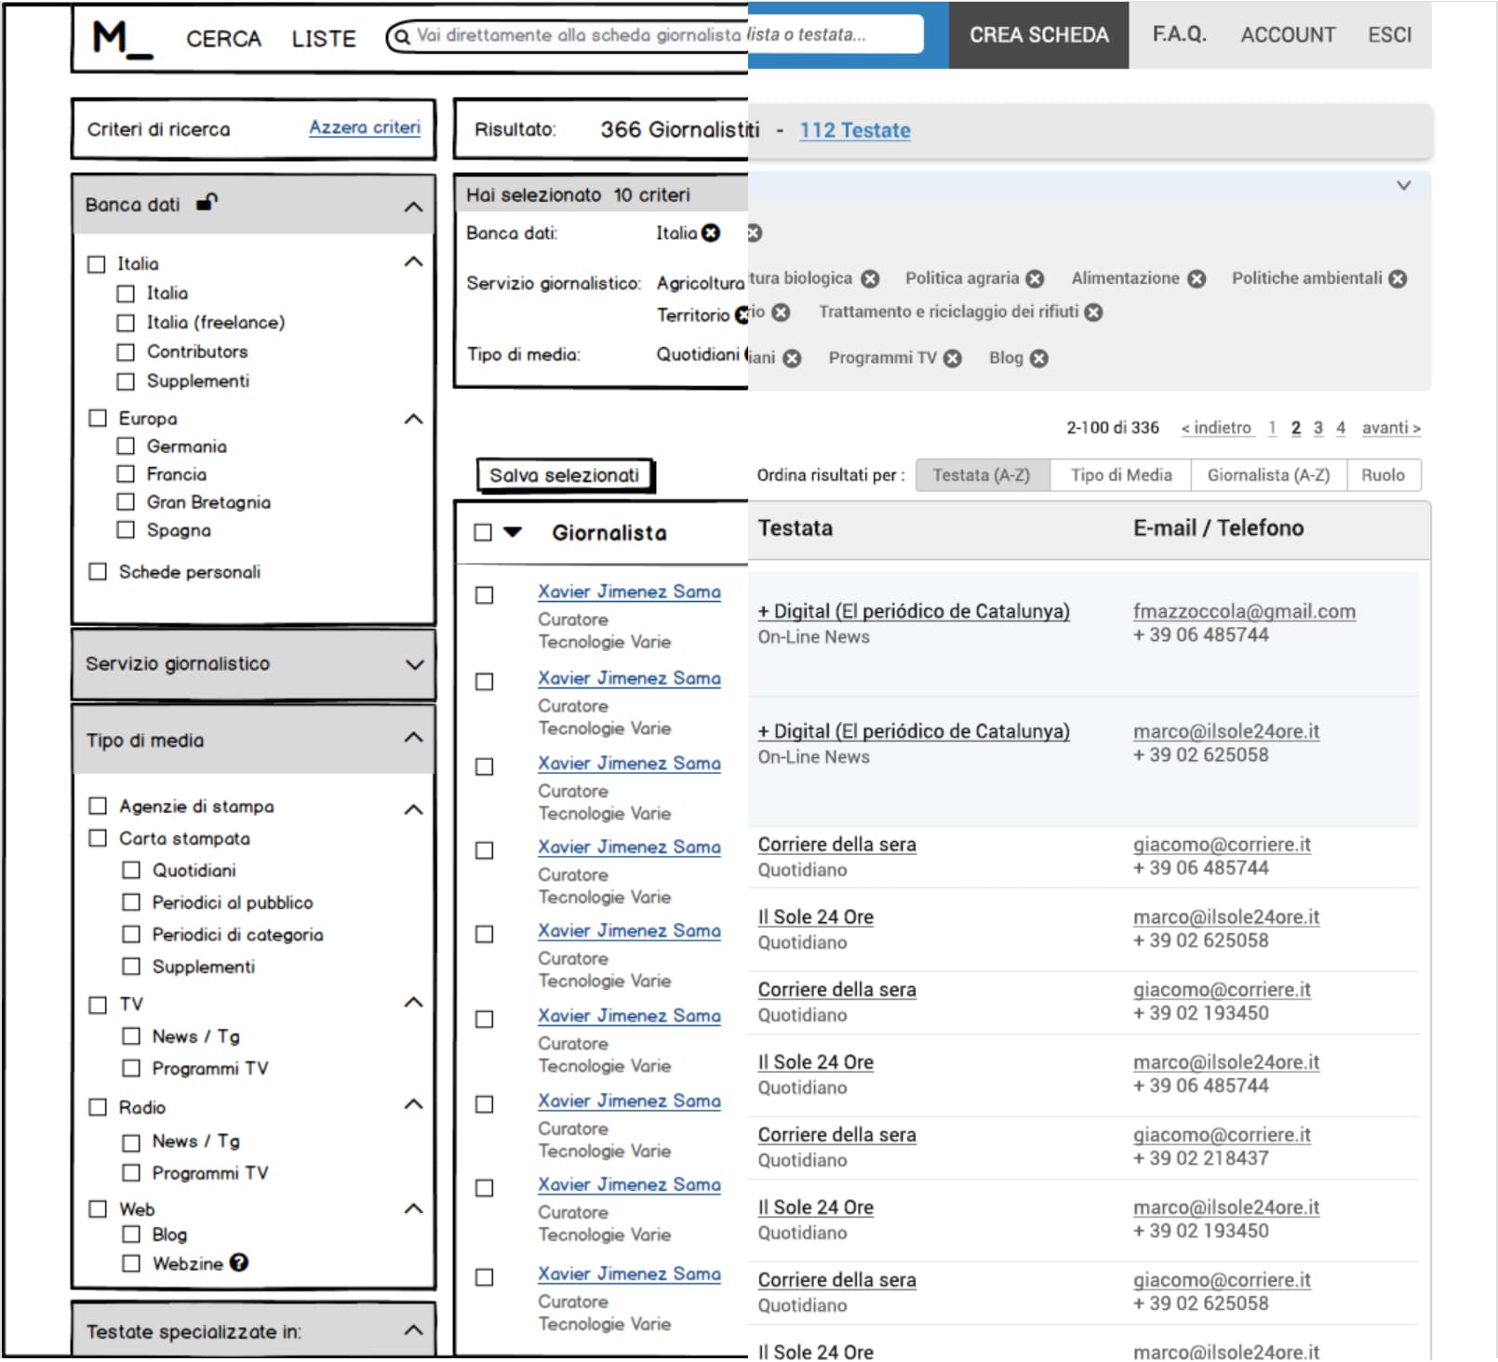Check the Schede personali checkbox
The image size is (1498, 1362).
point(98,571)
